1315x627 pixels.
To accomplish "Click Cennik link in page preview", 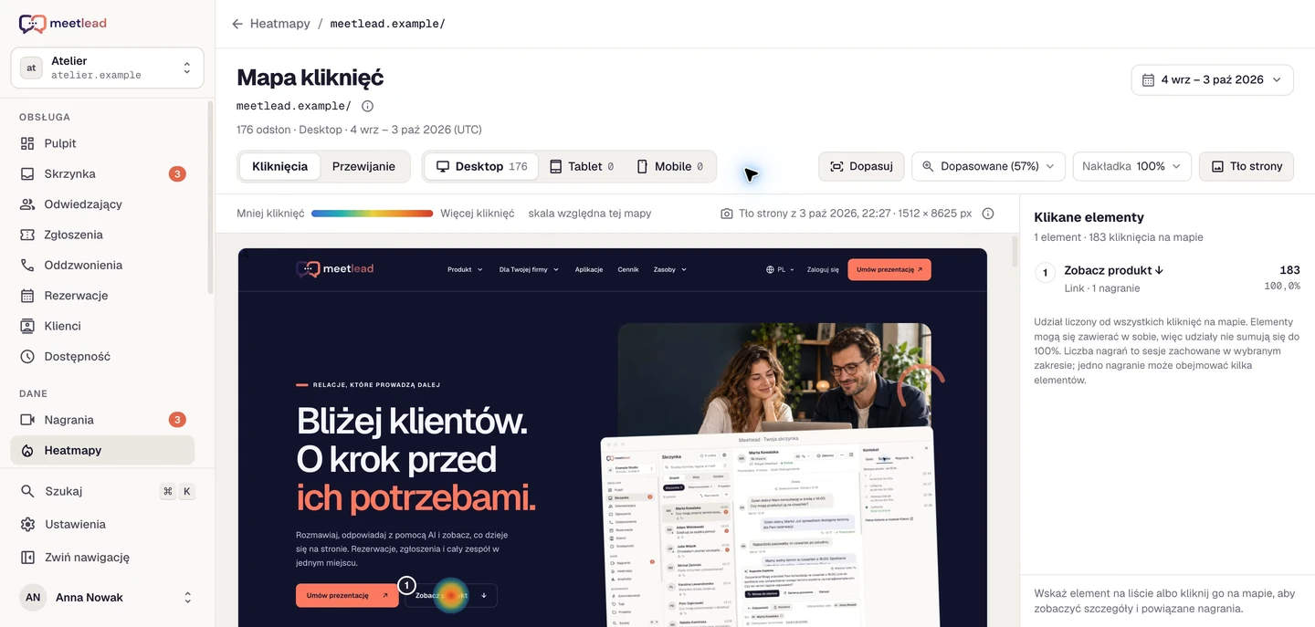I will click(x=628, y=269).
